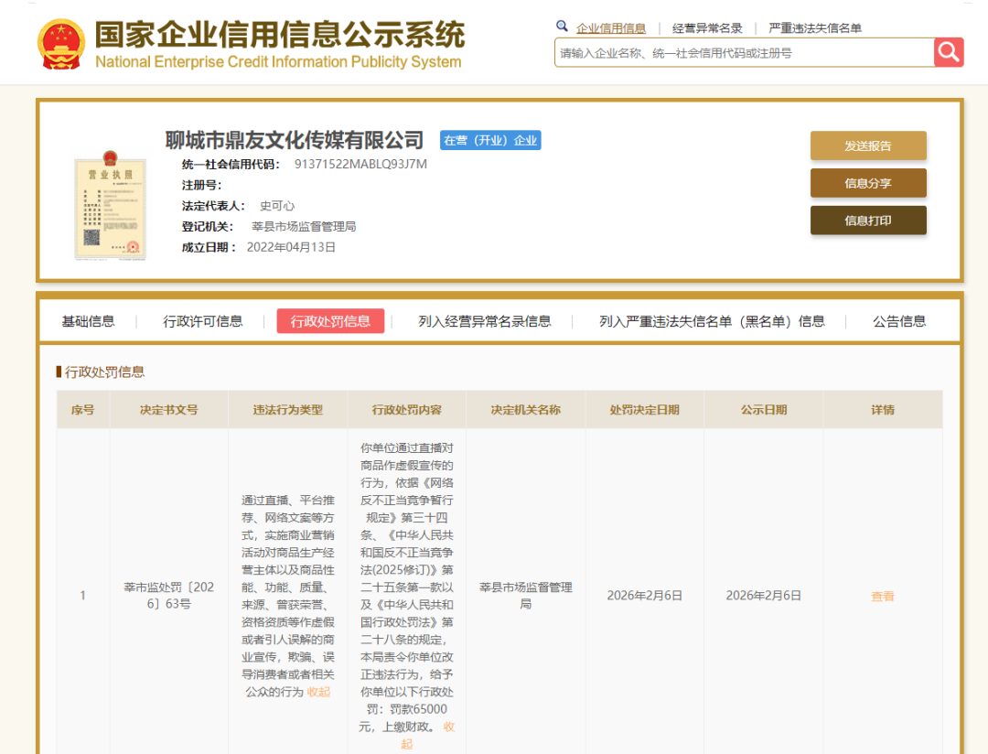Click the 查看 link in the details column

point(882,596)
